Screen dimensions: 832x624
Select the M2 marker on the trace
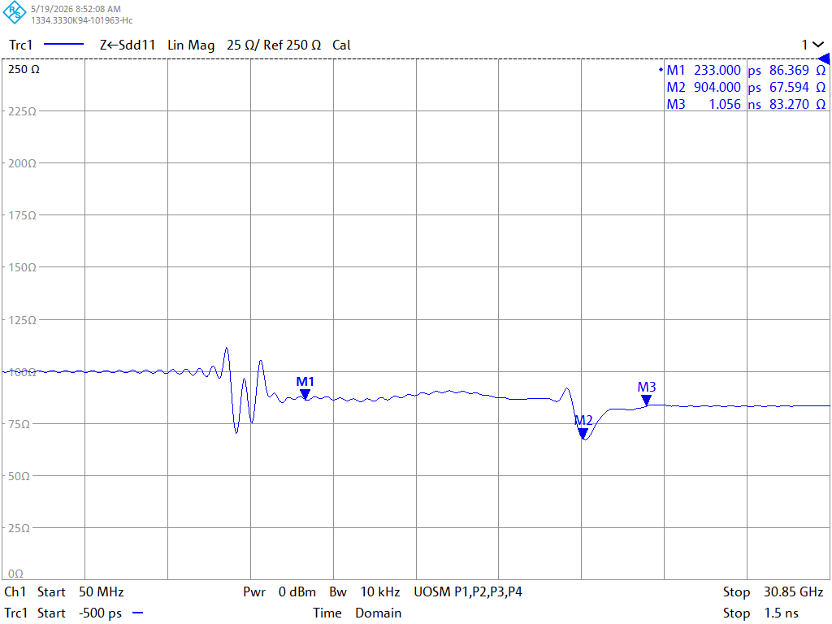(583, 434)
